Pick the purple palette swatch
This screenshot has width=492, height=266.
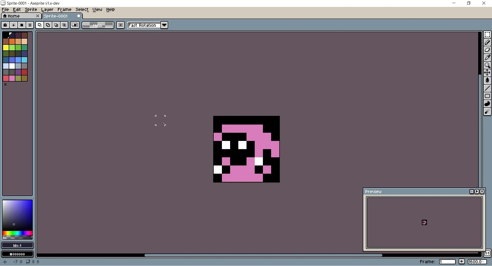coord(18,72)
